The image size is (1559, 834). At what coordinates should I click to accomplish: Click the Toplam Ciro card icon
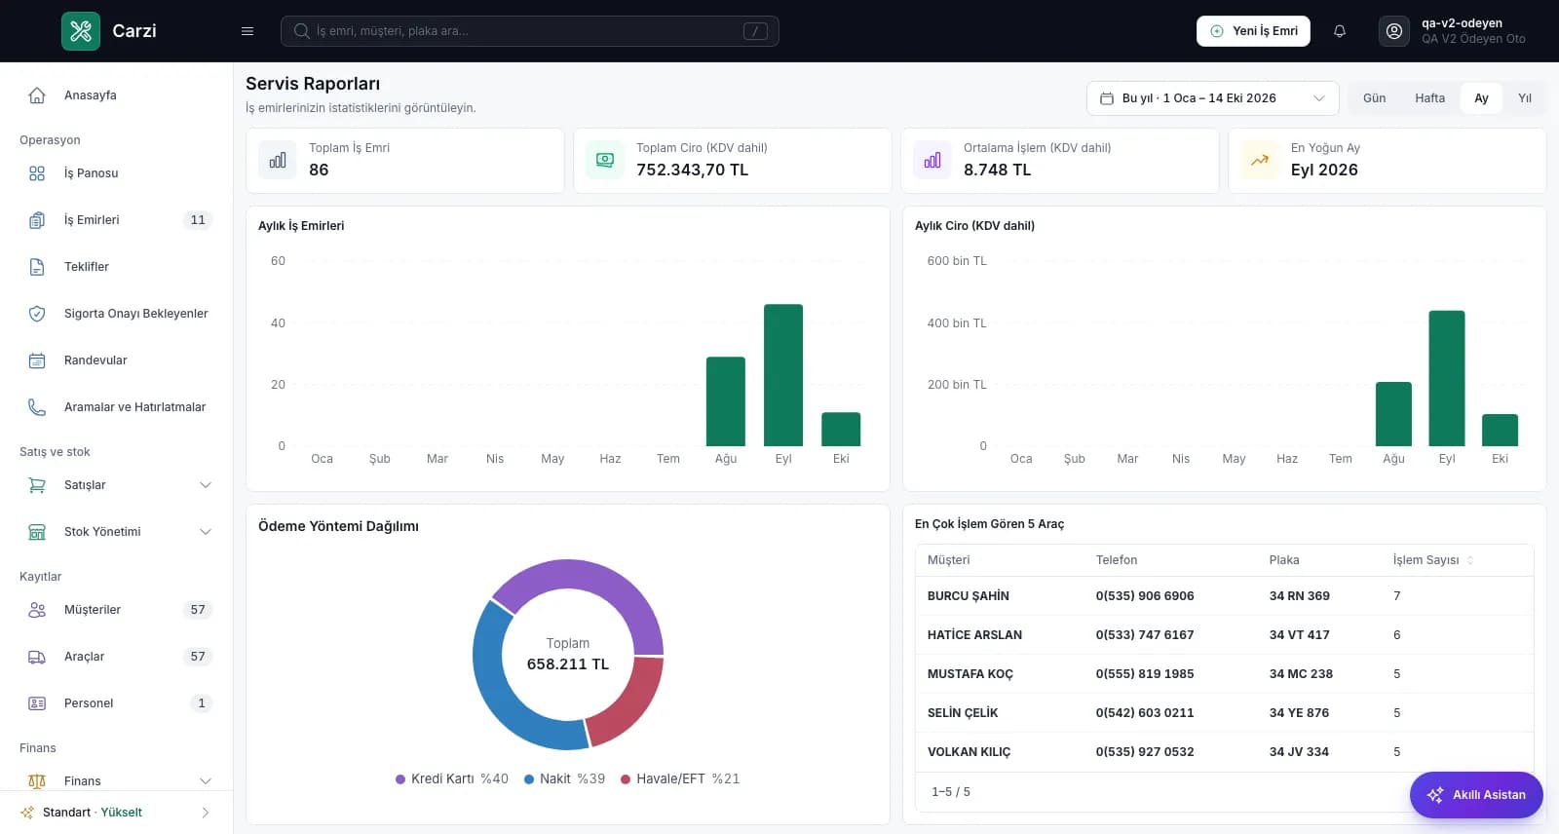[605, 160]
